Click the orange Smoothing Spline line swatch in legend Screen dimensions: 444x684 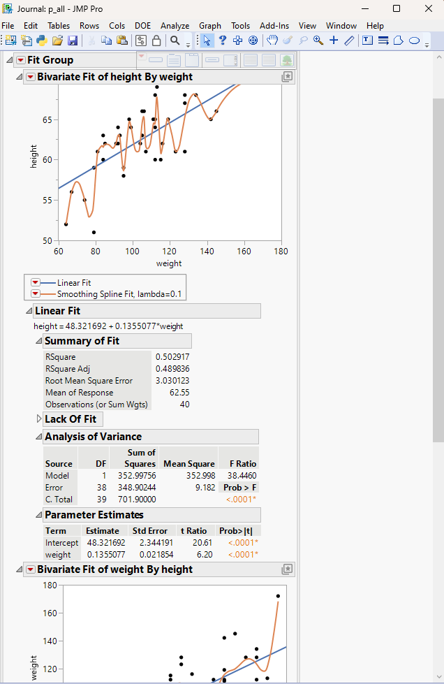click(x=48, y=294)
